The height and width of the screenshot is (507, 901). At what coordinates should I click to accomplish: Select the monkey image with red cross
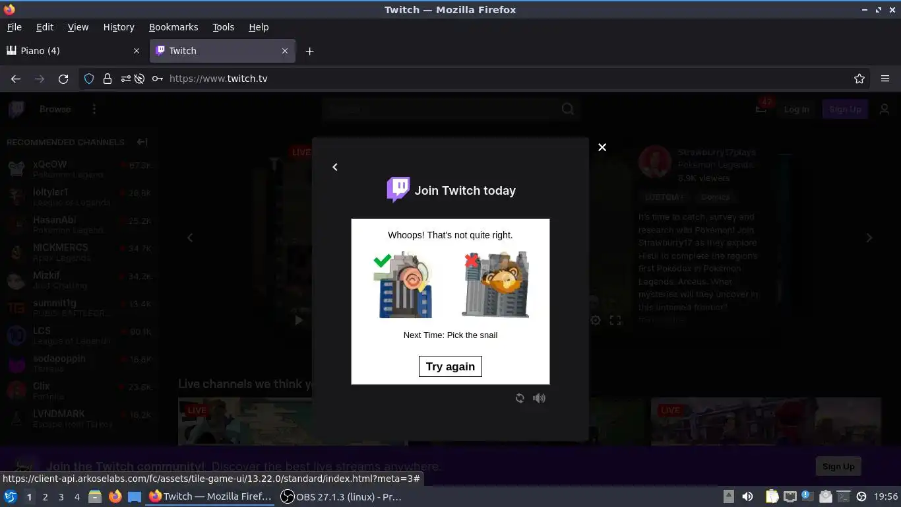pyautogui.click(x=497, y=285)
